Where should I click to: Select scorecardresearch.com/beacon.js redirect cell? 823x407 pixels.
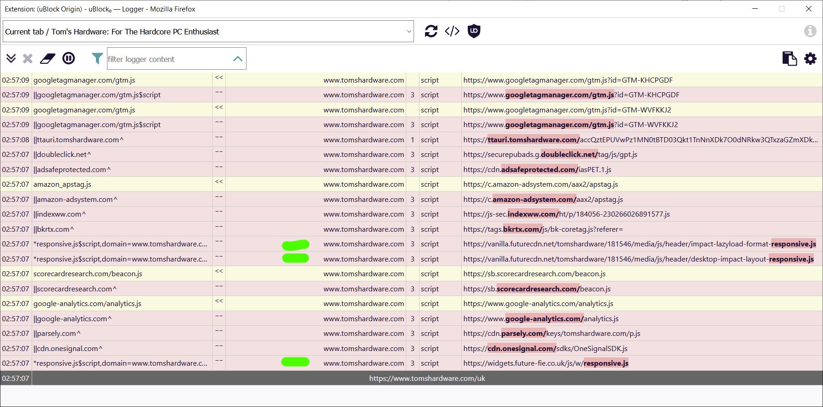tap(122, 274)
